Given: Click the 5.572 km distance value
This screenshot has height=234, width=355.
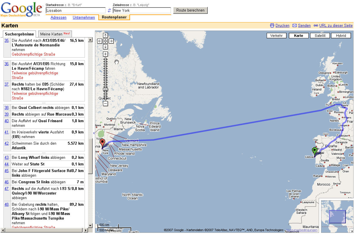Looking at the screenshot, I should [x=76, y=144].
